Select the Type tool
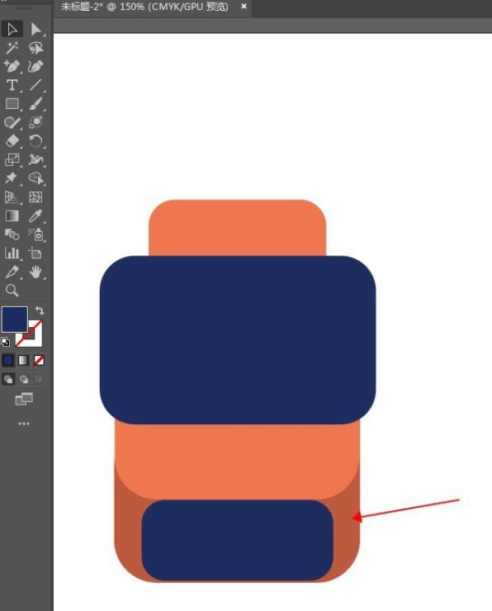Screen dimensions: 492x611 (x=12, y=85)
